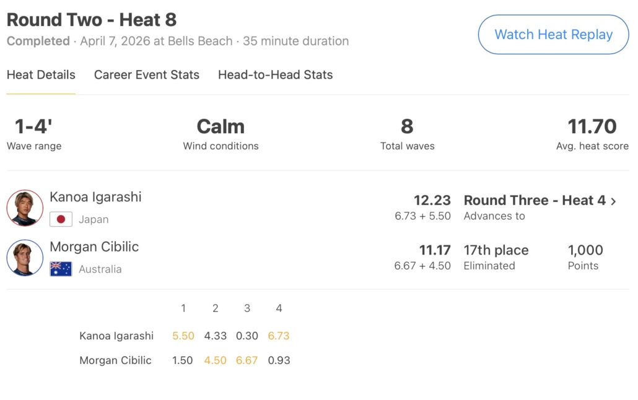Switch to Career Event Stats tab
The height and width of the screenshot is (400, 638).
point(147,75)
